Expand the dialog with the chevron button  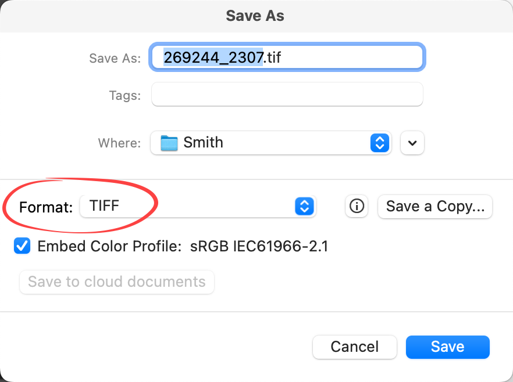click(412, 143)
